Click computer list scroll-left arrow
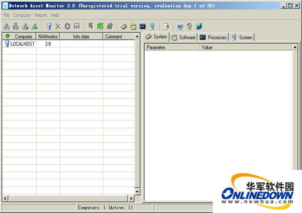Screen dimensions: 302x213 click(x=5, y=198)
